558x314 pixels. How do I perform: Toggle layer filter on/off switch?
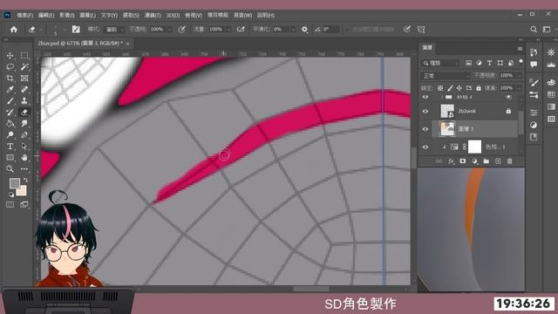click(x=521, y=62)
